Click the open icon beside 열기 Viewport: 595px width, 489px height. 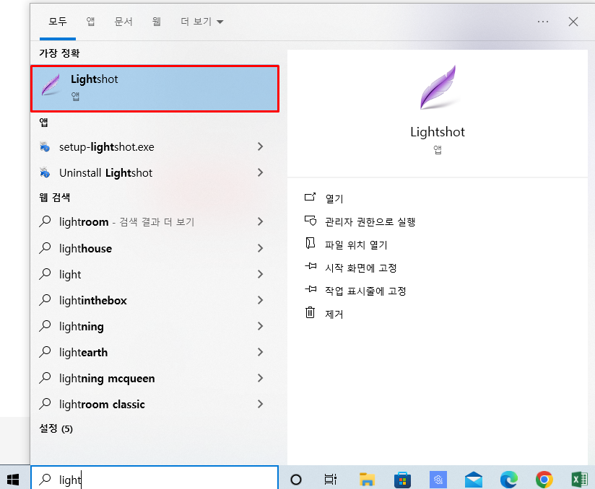[310, 197]
